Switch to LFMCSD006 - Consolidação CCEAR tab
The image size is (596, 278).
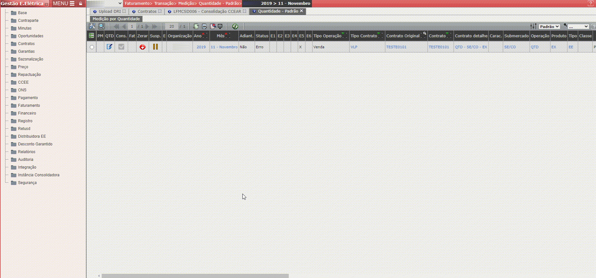pos(207,11)
